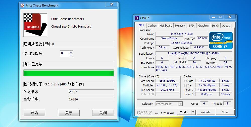The width and height of the screenshot is (251, 127).
Task: Start the benchmark with 开始 button
Action: click(x=34, y=113)
